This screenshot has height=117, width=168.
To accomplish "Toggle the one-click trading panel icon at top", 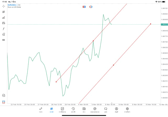I will (84, 7).
